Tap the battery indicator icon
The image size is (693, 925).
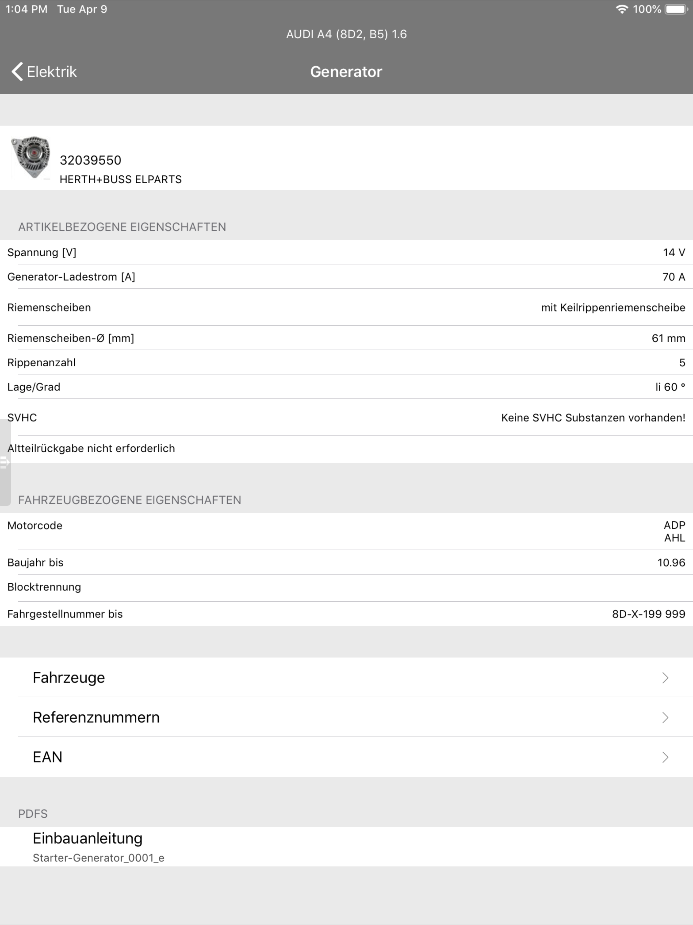click(675, 8)
